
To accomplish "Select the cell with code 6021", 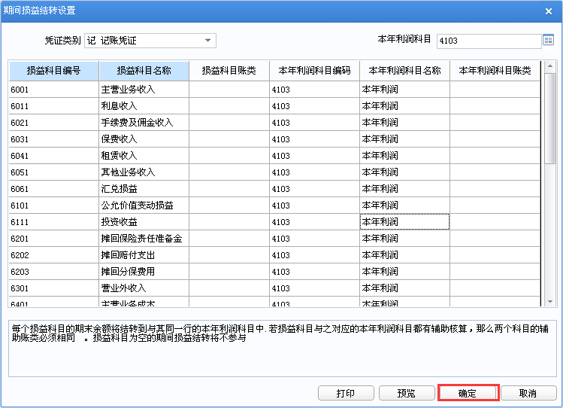I will tap(54, 123).
